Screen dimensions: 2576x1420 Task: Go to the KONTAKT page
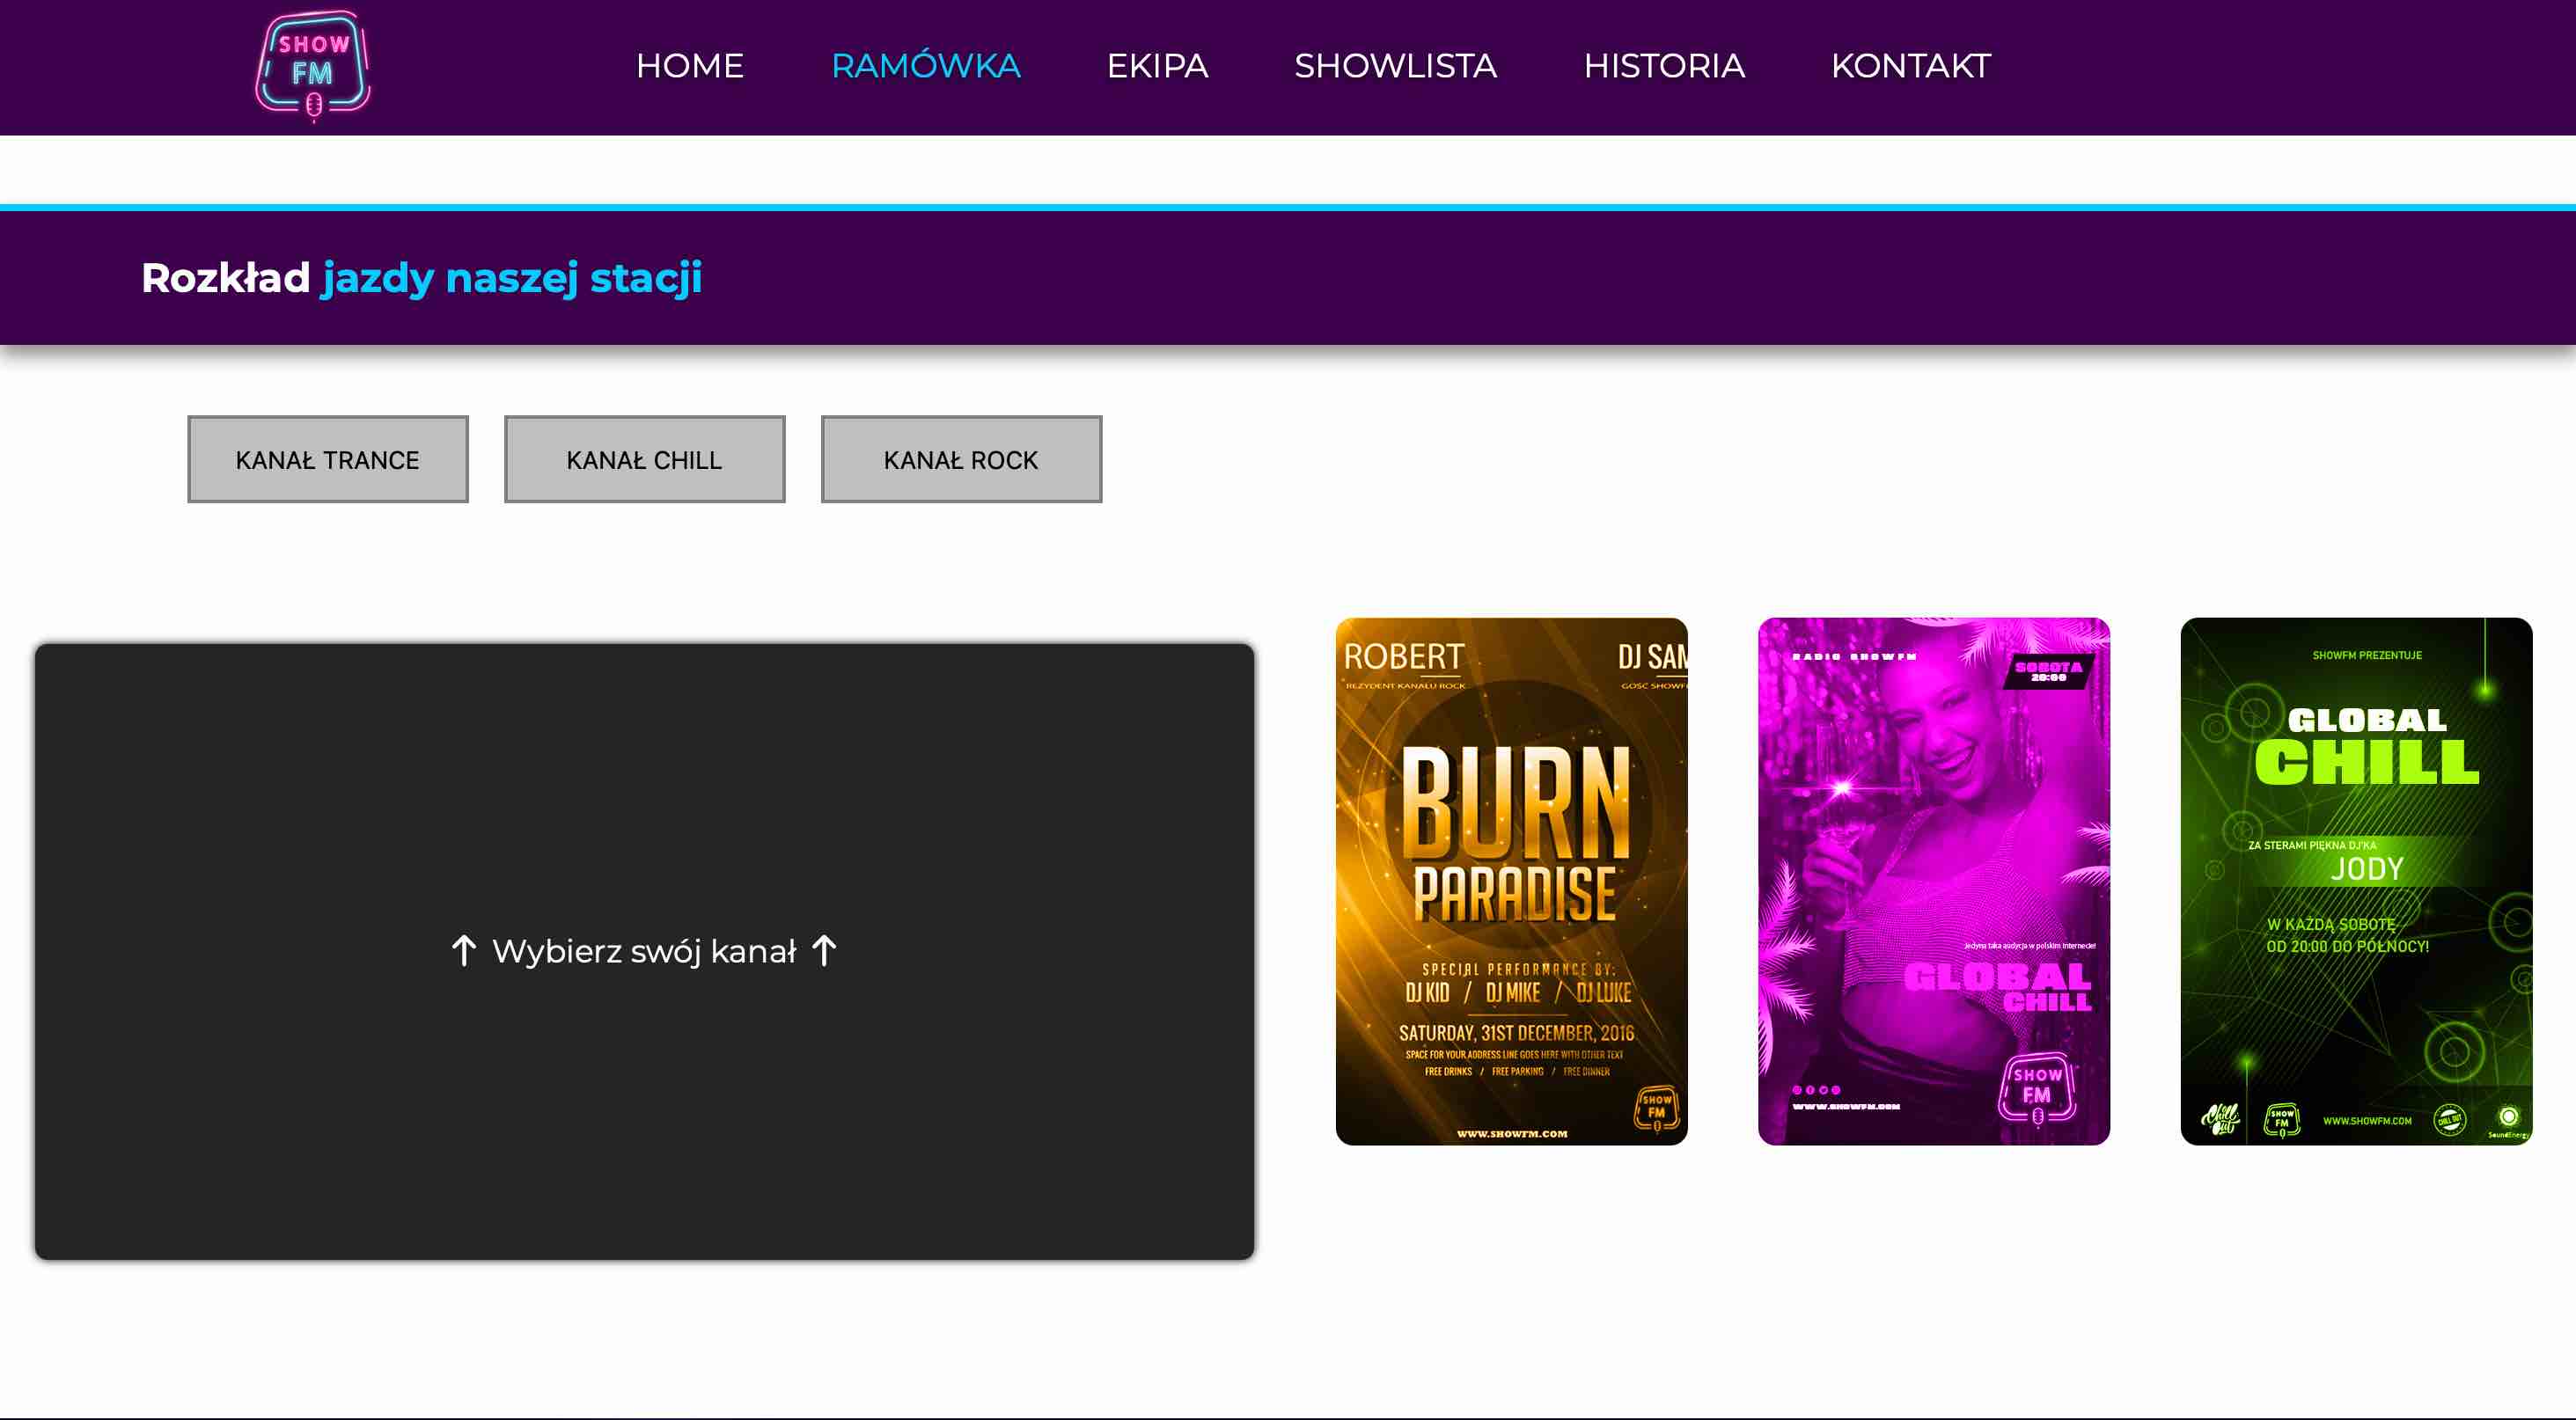coord(1909,66)
